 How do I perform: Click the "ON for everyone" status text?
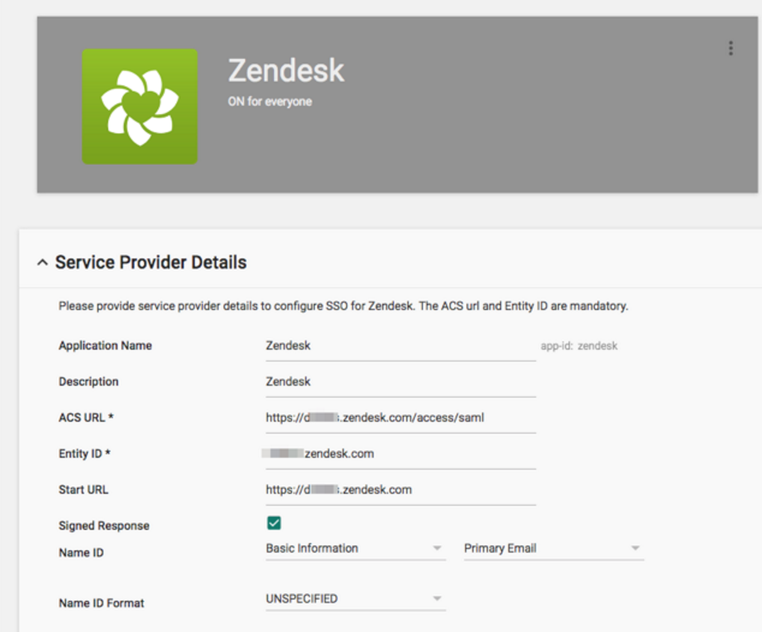269,102
